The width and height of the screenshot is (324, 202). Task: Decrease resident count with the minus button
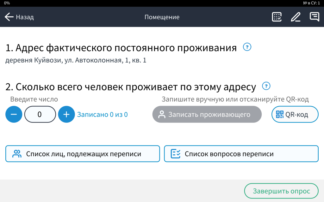click(x=14, y=114)
